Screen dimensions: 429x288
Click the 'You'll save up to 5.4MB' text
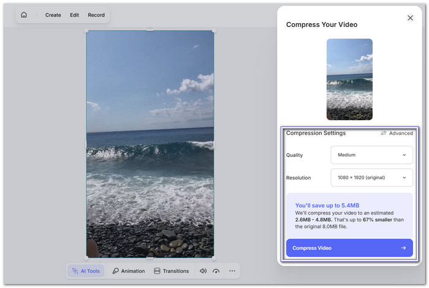tap(327, 205)
